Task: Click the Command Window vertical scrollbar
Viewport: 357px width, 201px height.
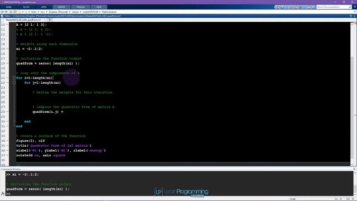Action: coord(355,184)
